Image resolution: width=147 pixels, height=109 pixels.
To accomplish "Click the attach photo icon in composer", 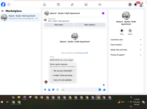I will click(x=49, y=90).
